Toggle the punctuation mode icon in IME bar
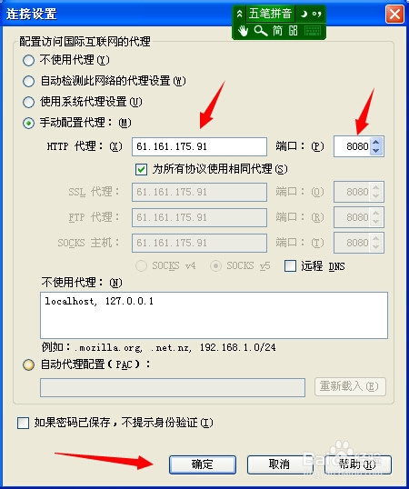This screenshot has width=409, height=489. (317, 14)
